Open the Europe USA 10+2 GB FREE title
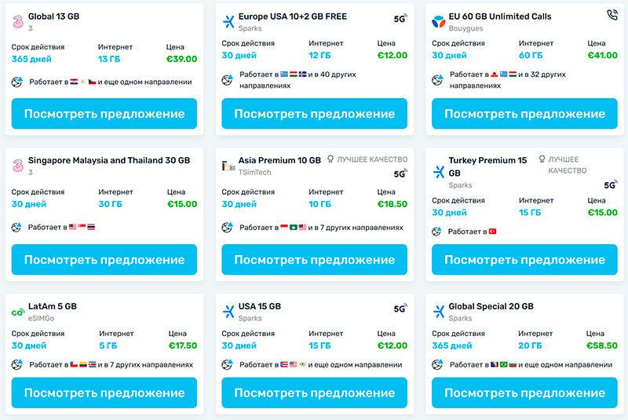Image resolution: width=628 pixels, height=420 pixels. [x=292, y=16]
